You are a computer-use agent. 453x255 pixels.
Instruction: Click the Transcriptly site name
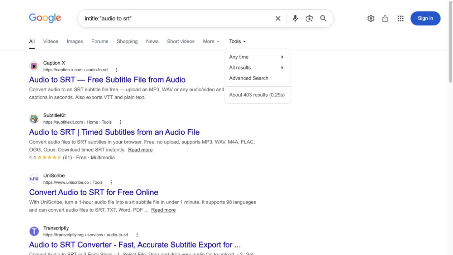tap(56, 228)
